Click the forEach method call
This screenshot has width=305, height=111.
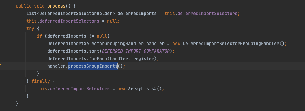(98, 59)
